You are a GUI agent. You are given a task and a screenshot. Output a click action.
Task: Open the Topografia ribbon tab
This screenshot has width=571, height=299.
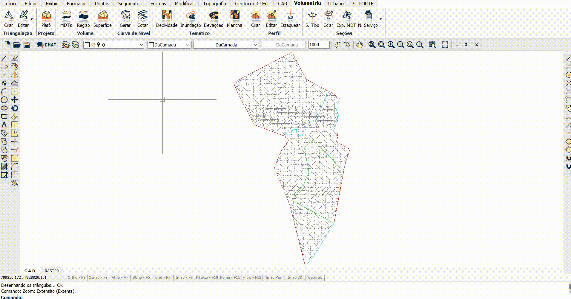pyautogui.click(x=214, y=4)
